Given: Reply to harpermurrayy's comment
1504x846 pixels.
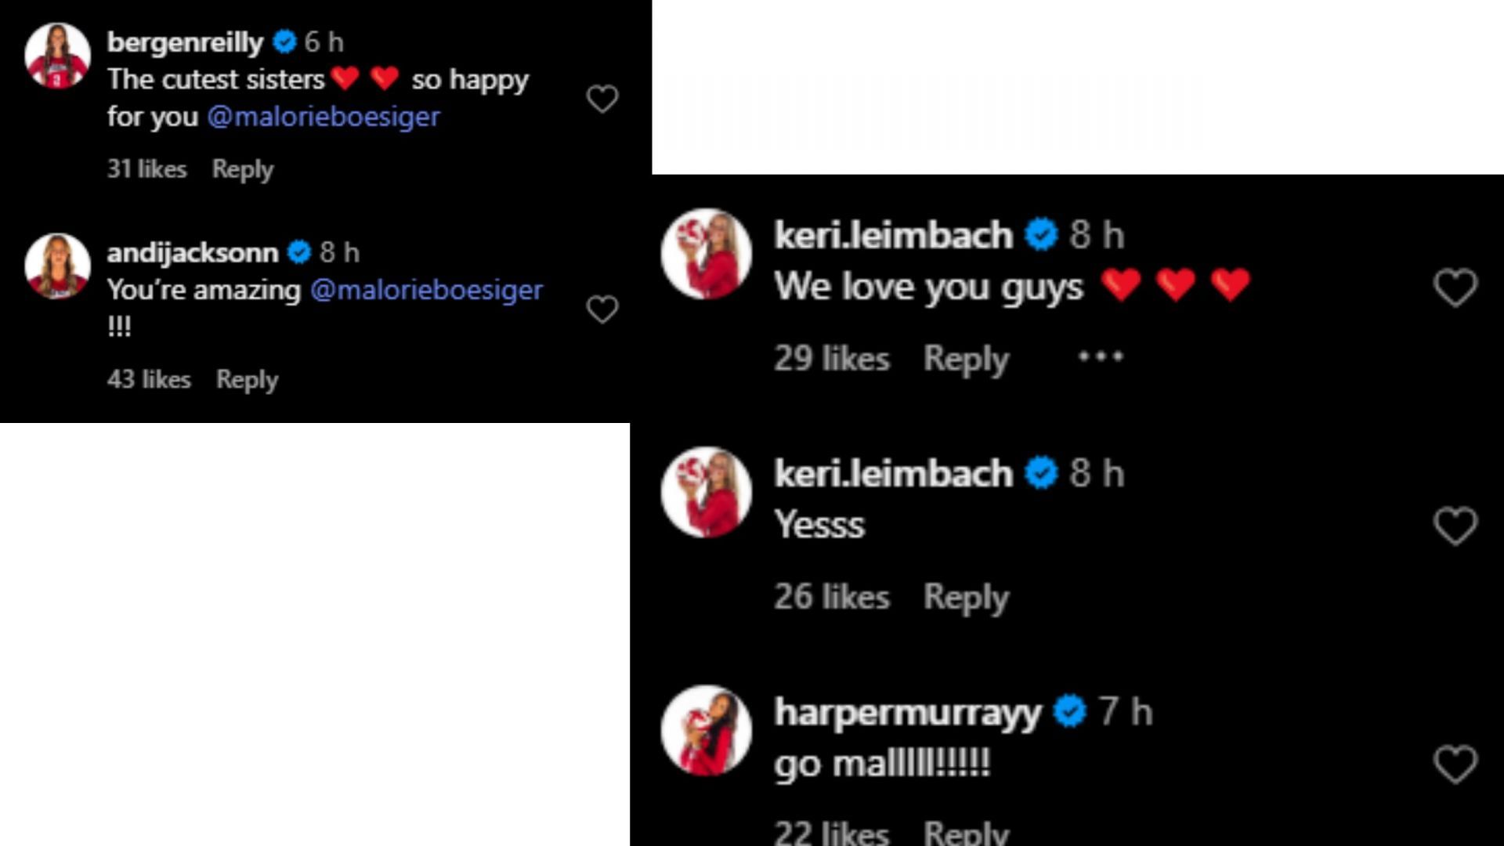Looking at the screenshot, I should coord(967,832).
